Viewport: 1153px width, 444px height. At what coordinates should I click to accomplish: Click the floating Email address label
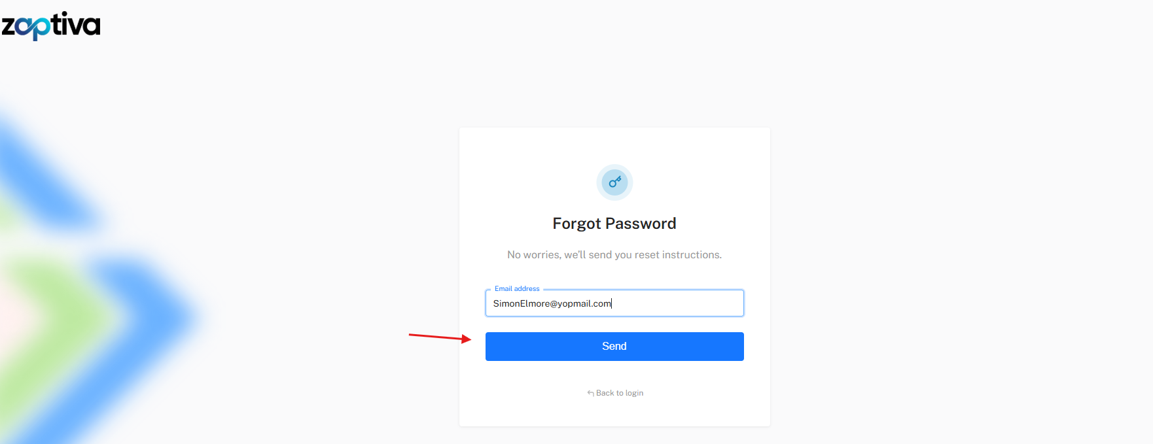click(x=517, y=288)
